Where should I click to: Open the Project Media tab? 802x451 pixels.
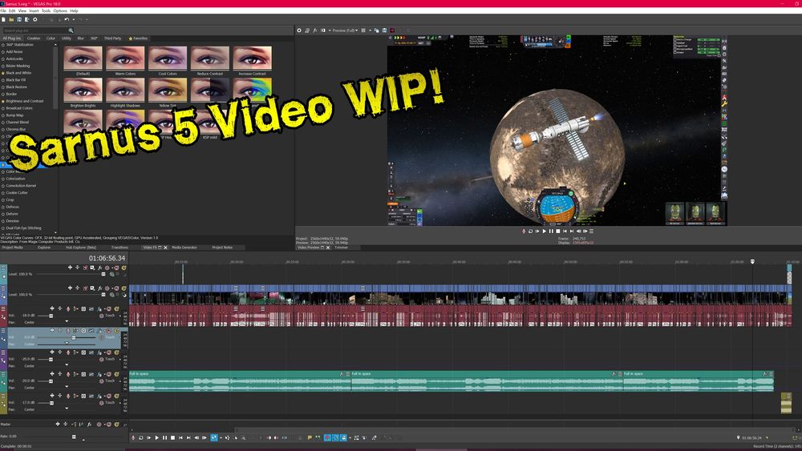[x=13, y=248]
